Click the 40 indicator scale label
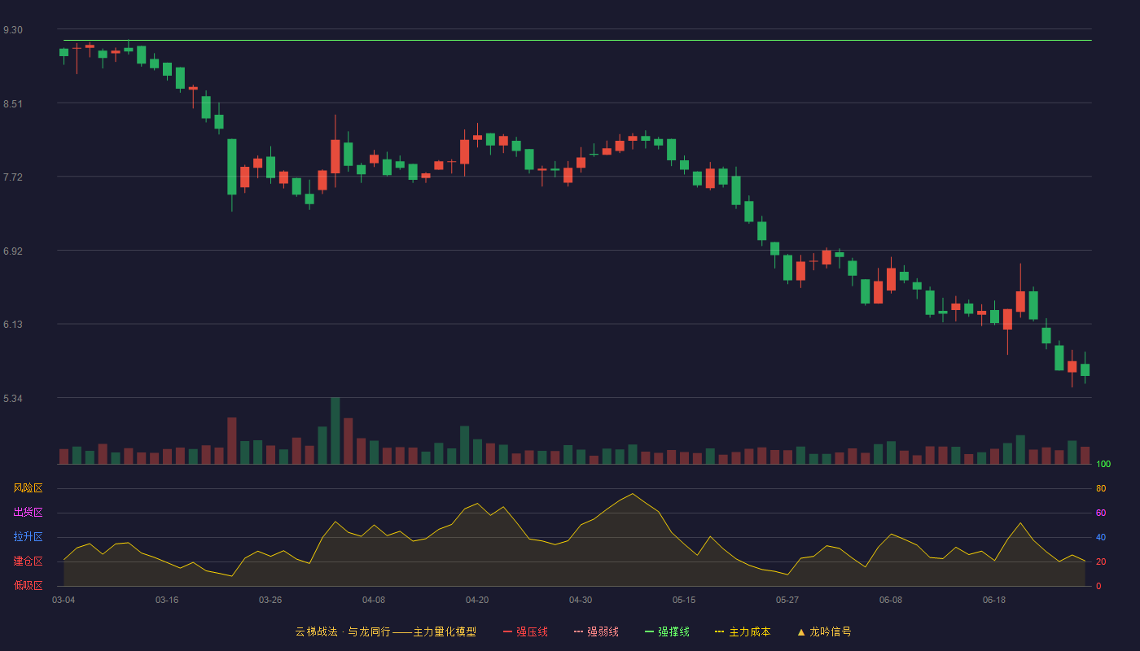The width and height of the screenshot is (1140, 651). pos(1101,537)
